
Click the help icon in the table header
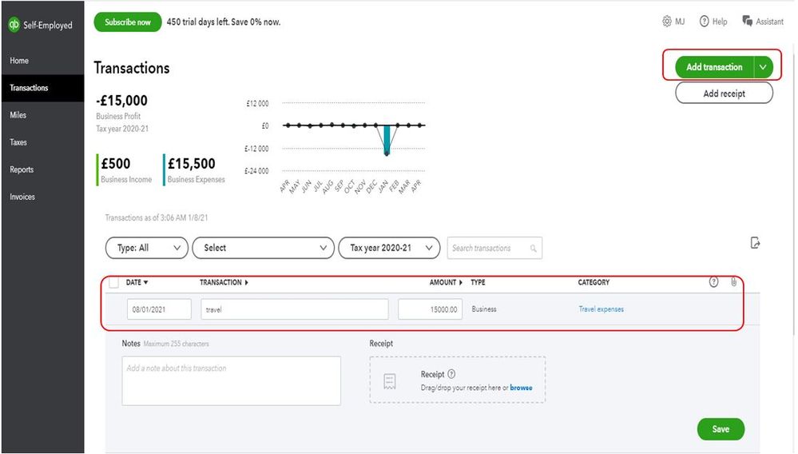tap(713, 282)
